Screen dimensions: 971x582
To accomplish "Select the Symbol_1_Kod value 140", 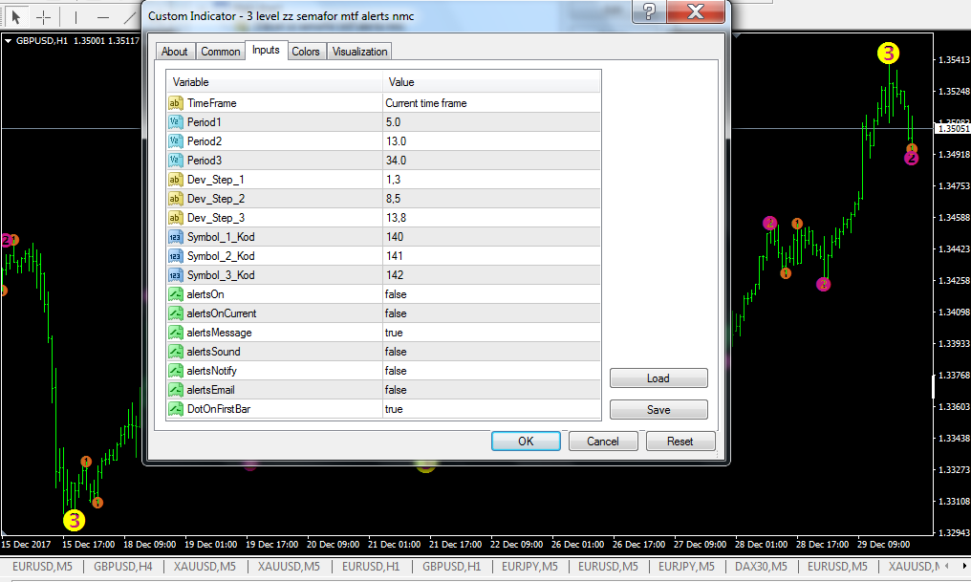I will click(x=491, y=237).
